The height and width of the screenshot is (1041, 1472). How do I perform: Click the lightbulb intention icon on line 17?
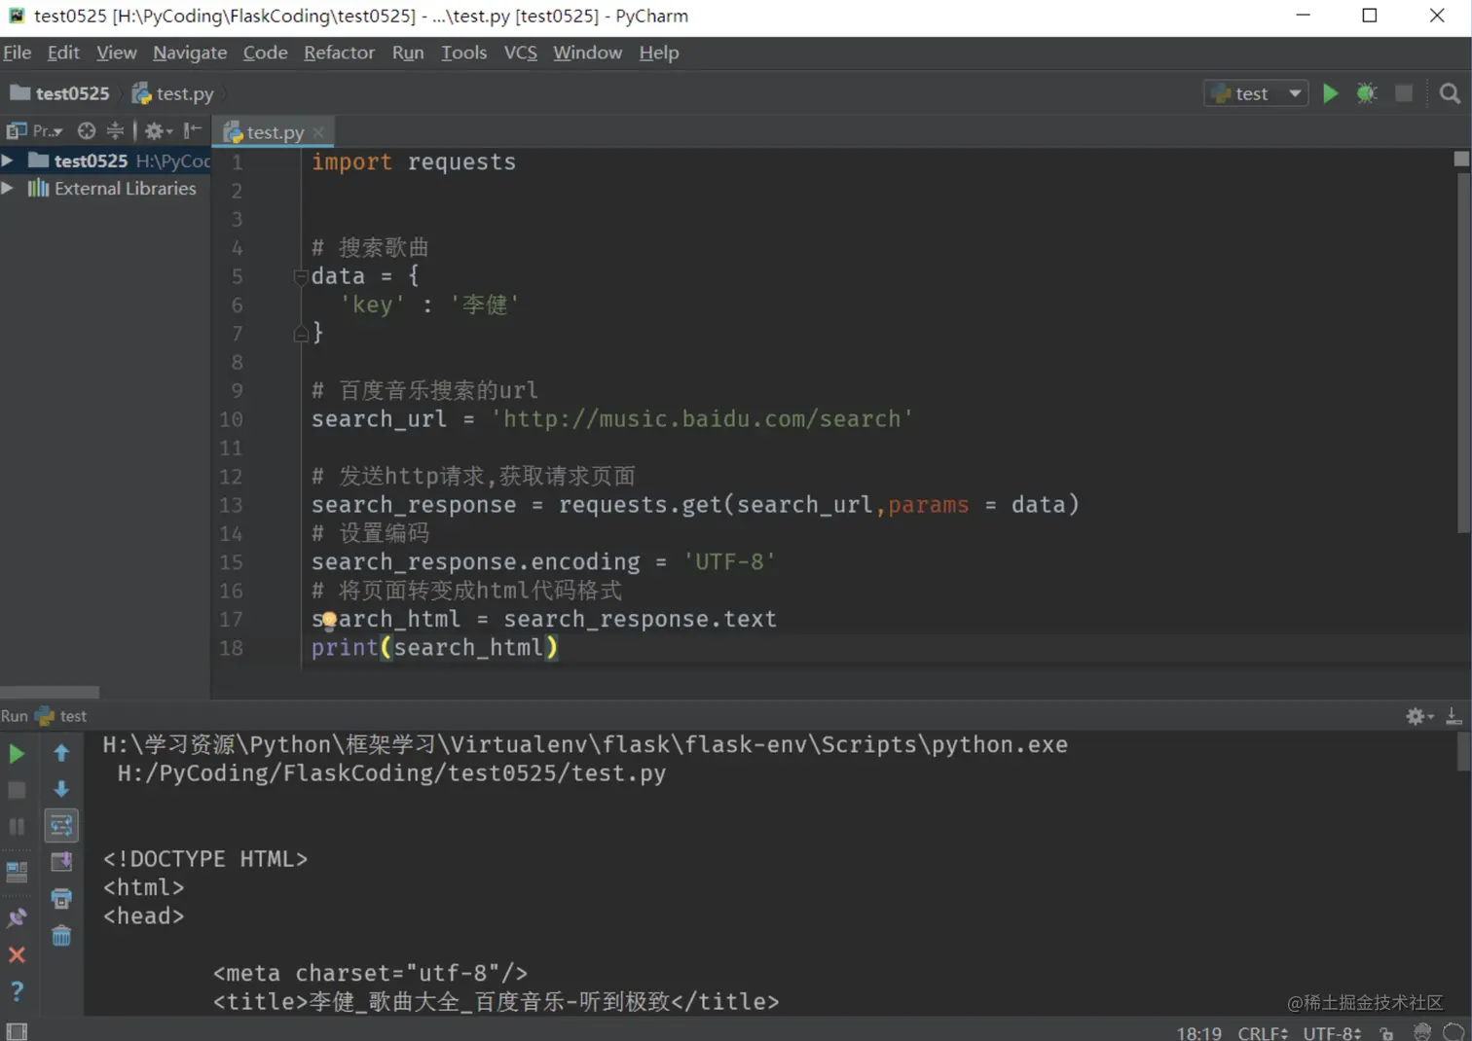(329, 619)
